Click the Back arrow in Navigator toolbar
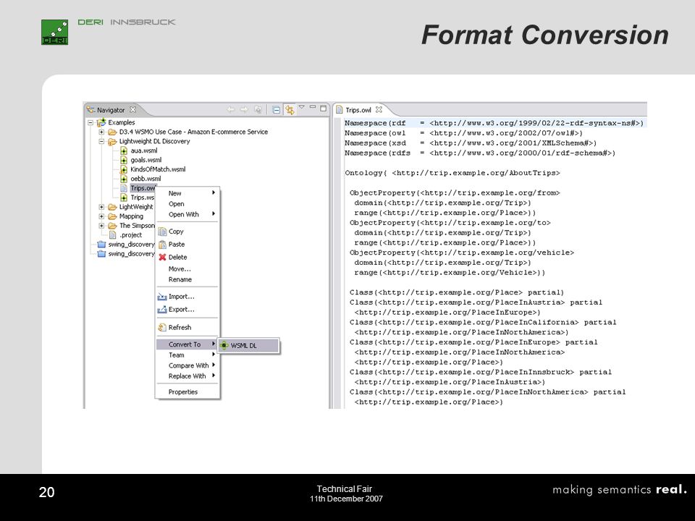Screen dimensions: 695x521 click(x=230, y=109)
